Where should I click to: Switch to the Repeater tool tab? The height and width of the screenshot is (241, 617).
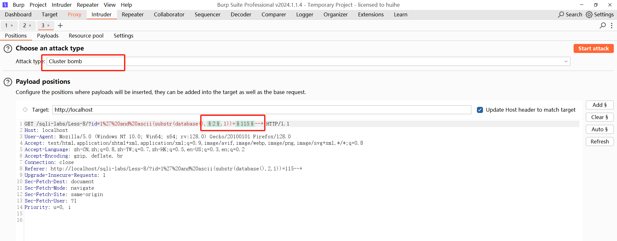click(x=133, y=14)
